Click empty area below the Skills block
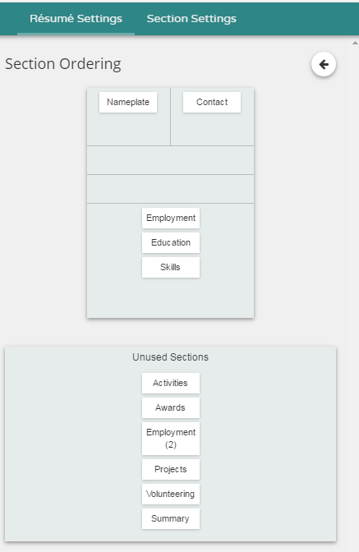This screenshot has width=359, height=552. point(170,298)
